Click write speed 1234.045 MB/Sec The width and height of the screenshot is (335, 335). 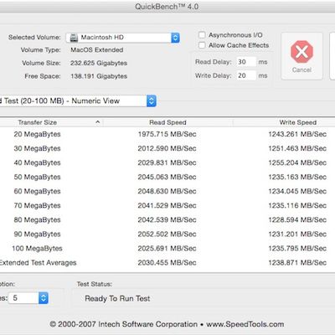297,191
